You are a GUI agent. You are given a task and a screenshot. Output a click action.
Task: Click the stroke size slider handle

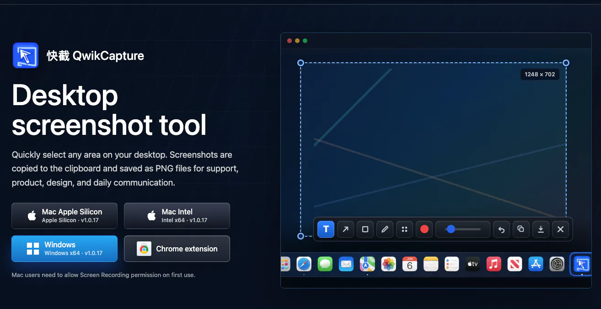click(x=451, y=229)
